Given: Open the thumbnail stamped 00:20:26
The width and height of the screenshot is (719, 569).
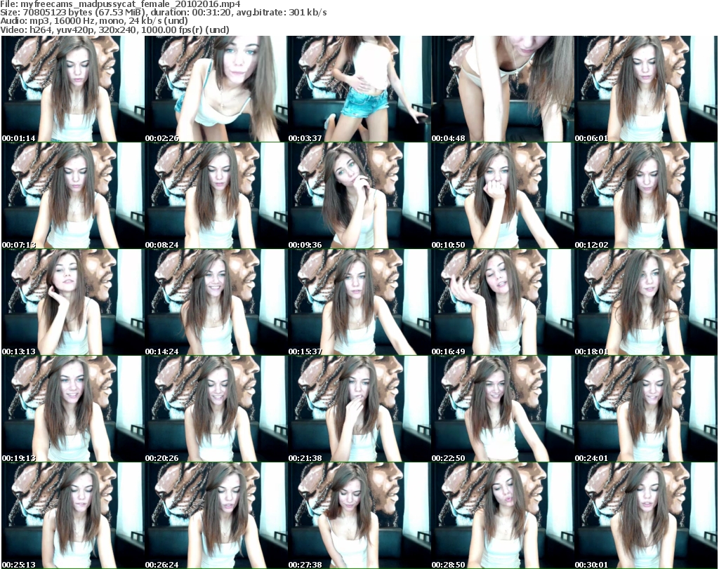Looking at the screenshot, I should 216,409.
